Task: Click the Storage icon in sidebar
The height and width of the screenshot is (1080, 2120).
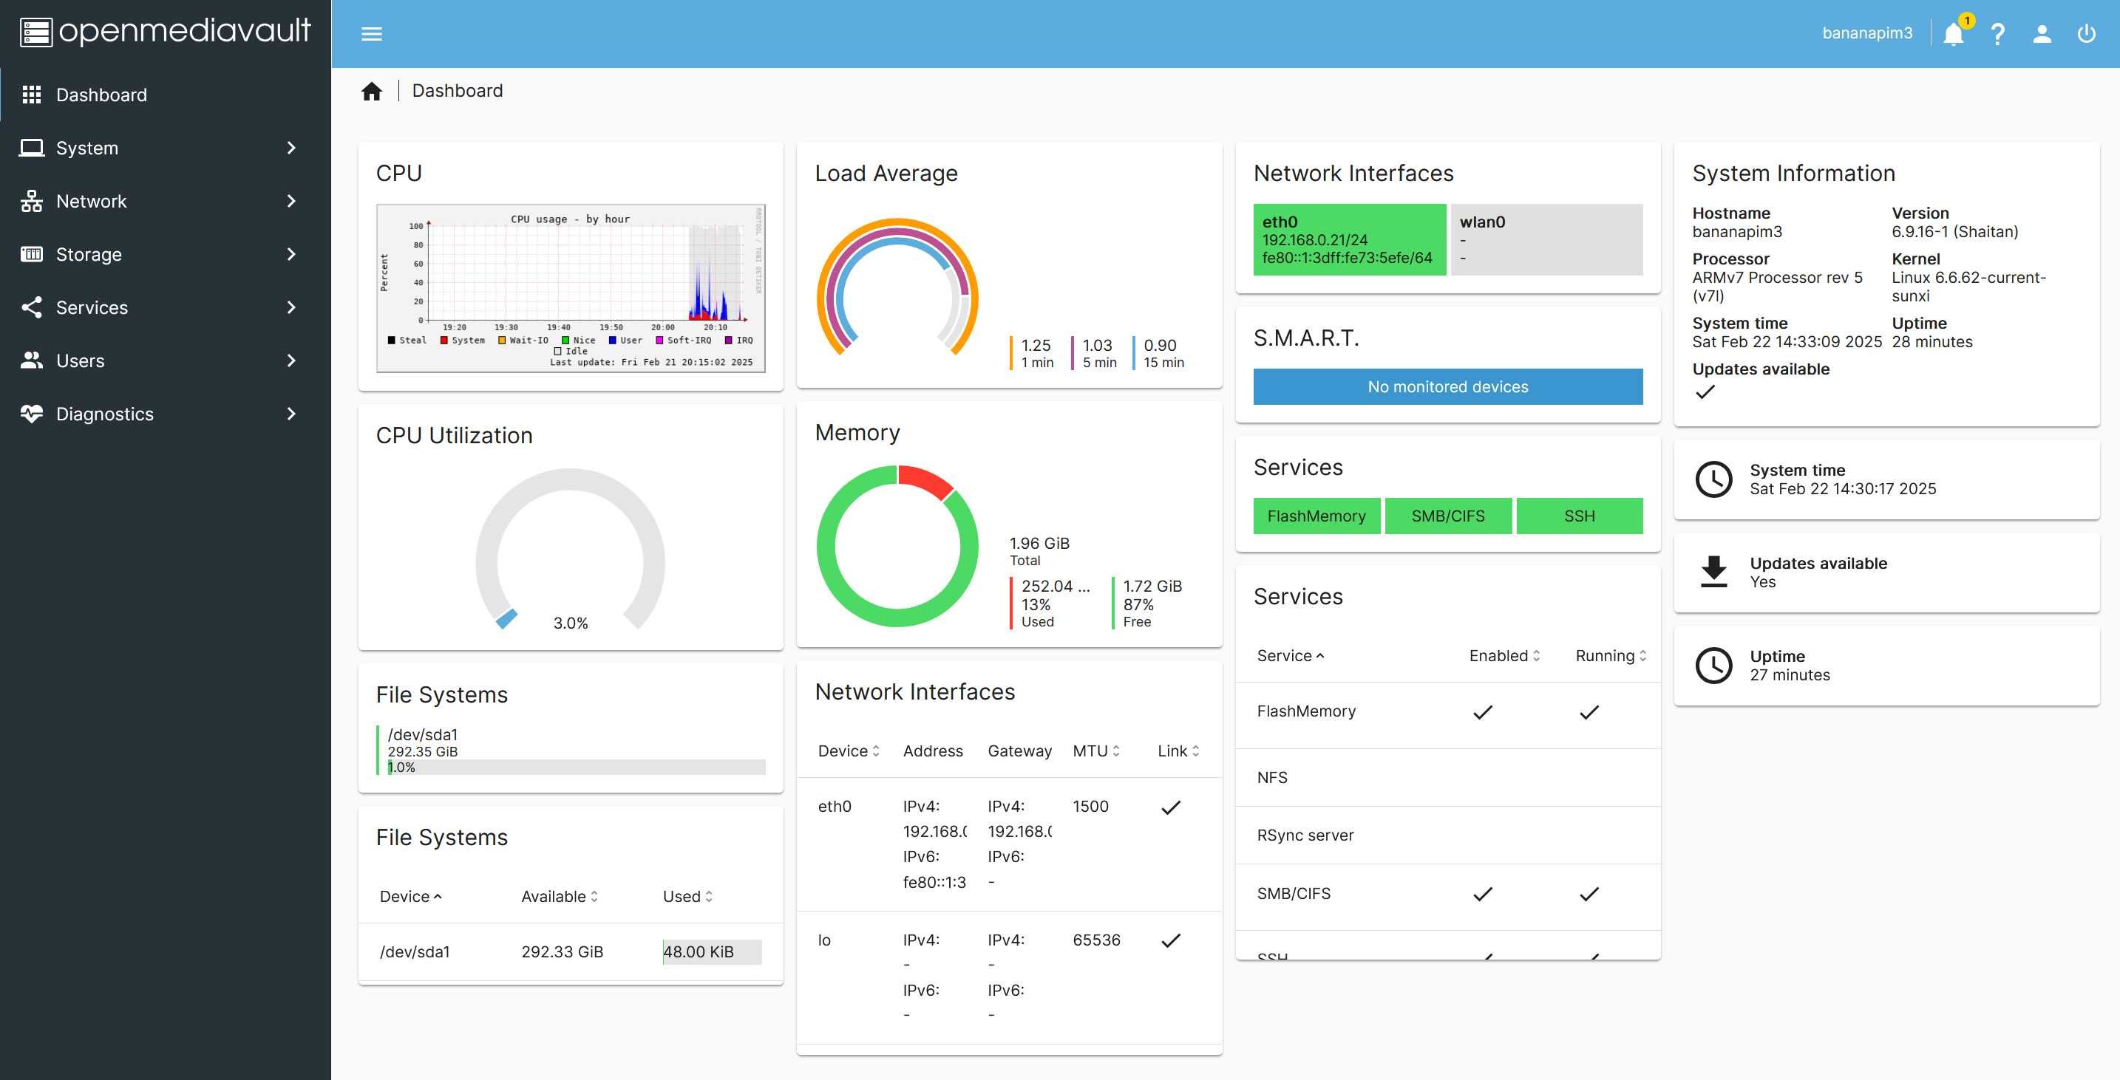Action: (x=31, y=254)
